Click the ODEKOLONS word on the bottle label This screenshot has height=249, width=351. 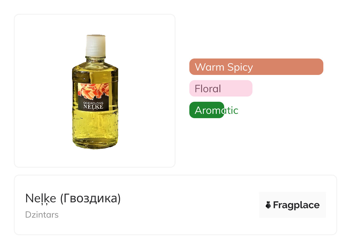[93, 103]
